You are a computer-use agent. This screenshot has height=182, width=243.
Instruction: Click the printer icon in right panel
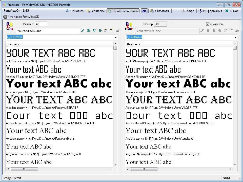point(237,31)
